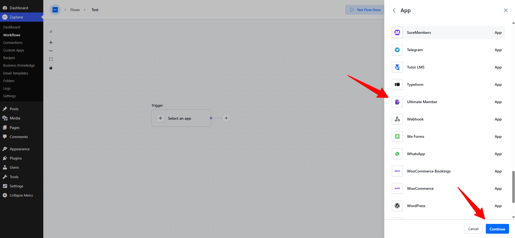
Task: Click the Telegram app icon
Action: coord(397,50)
